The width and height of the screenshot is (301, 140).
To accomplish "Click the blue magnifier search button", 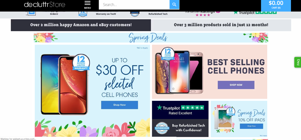I will [x=174, y=5].
